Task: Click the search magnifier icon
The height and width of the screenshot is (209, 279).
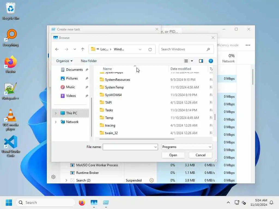Action: click(x=208, y=49)
